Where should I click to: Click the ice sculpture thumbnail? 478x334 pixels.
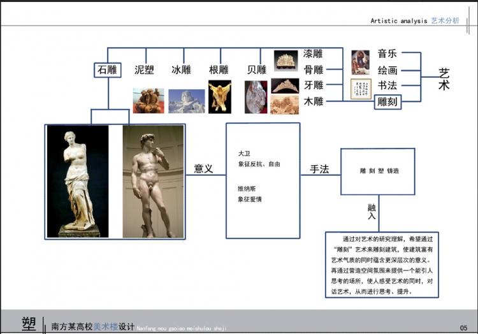click(187, 101)
